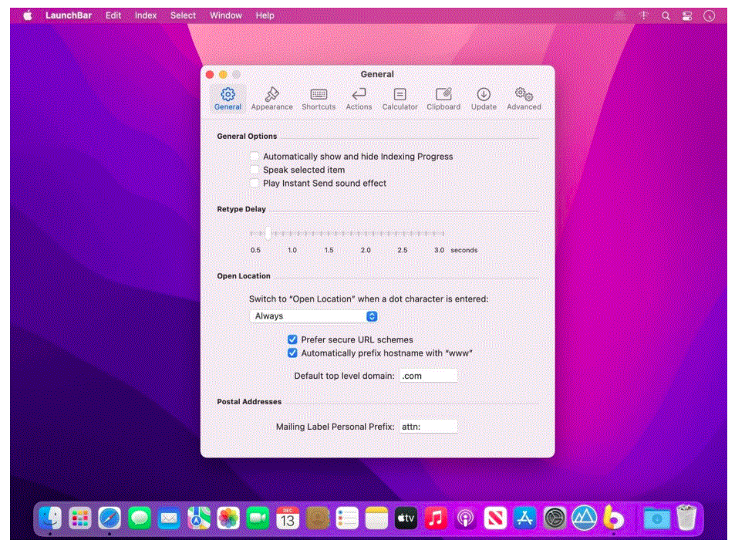Click the blue mountain app icon in Dock
The image size is (735, 547).
pos(584,518)
